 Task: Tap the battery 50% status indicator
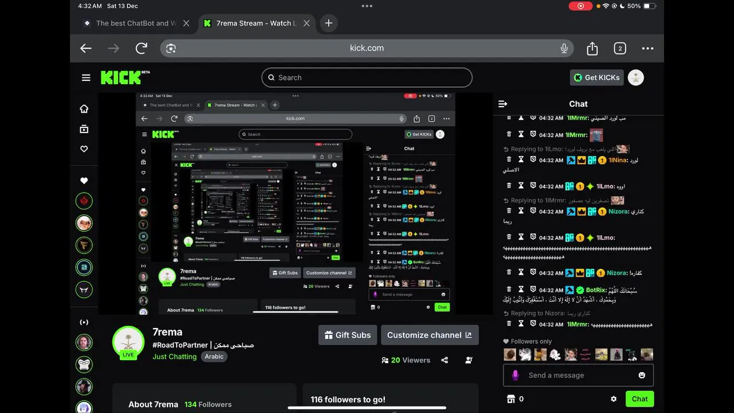pos(641,6)
